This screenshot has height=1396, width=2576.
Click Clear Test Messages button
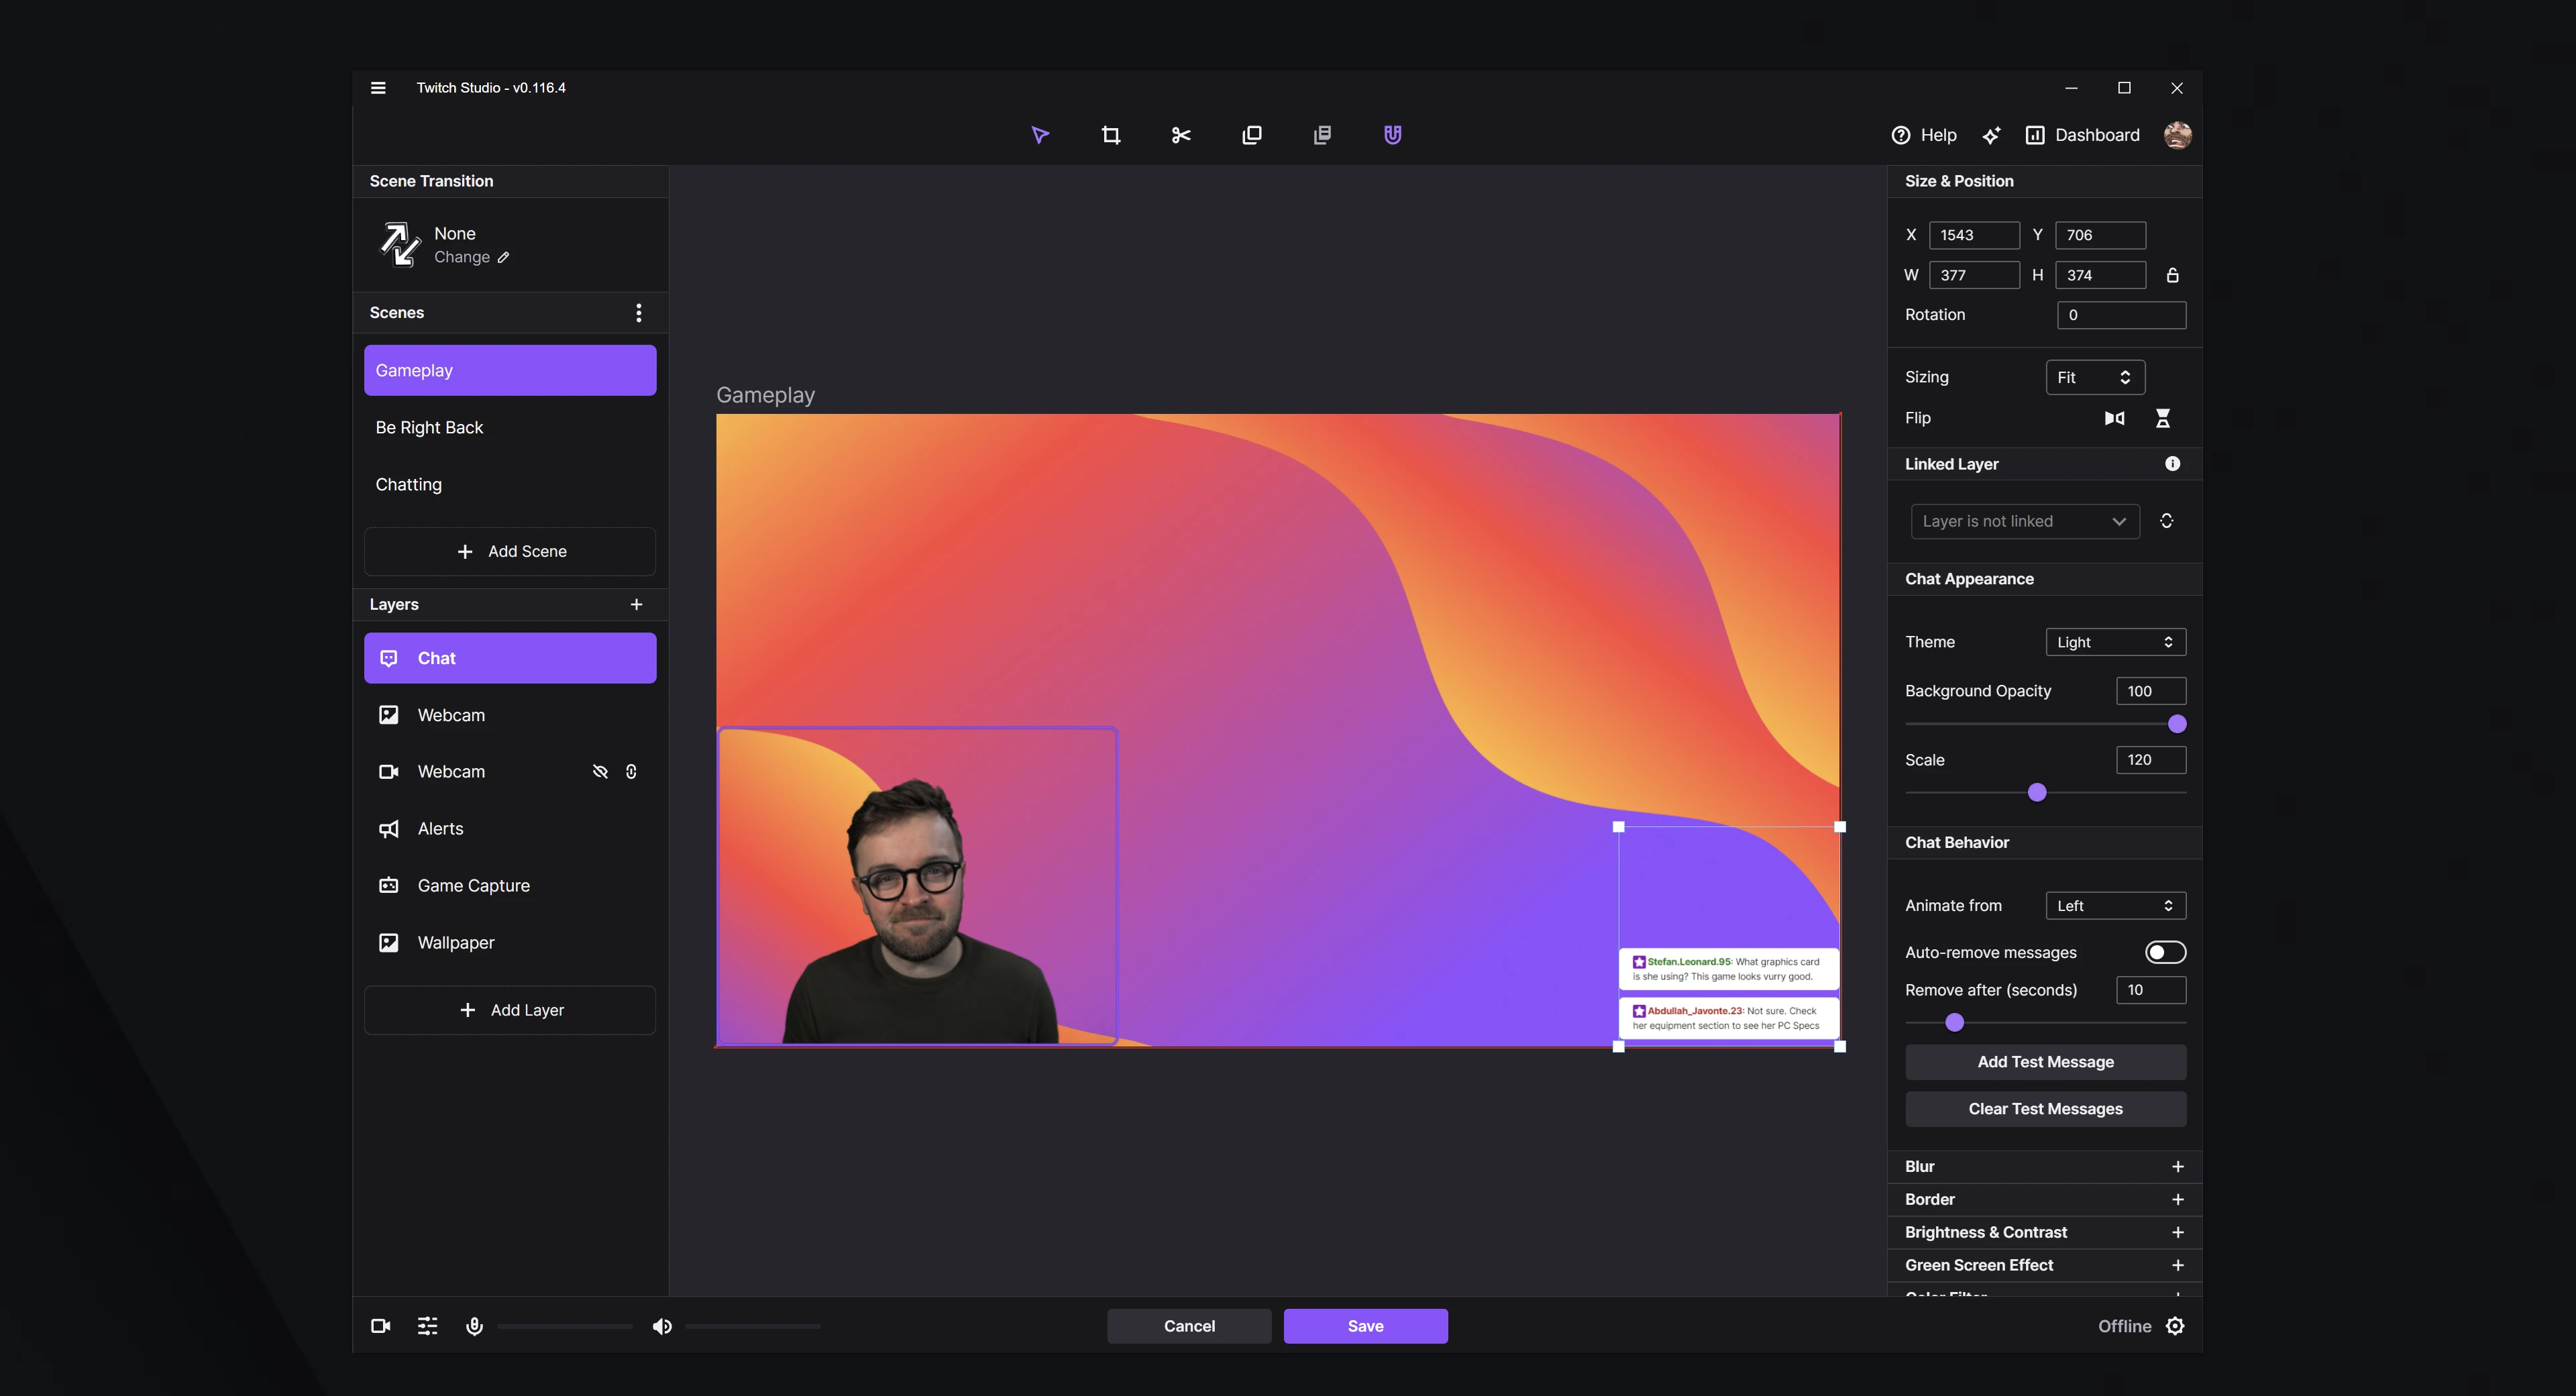[x=2045, y=1109]
